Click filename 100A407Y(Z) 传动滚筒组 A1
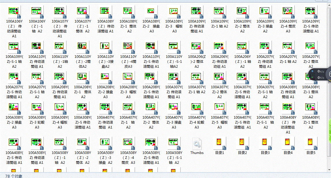Viewport: 331px width, 178px height. click(x=105, y=122)
